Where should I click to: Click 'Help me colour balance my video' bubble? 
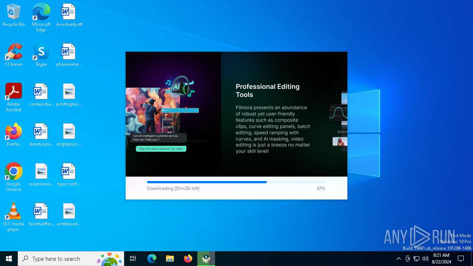pos(161,149)
